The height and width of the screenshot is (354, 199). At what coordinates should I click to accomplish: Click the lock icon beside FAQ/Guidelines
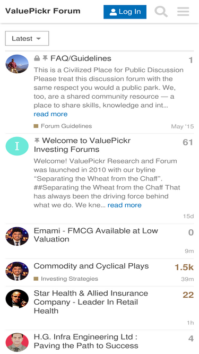tap(37, 58)
